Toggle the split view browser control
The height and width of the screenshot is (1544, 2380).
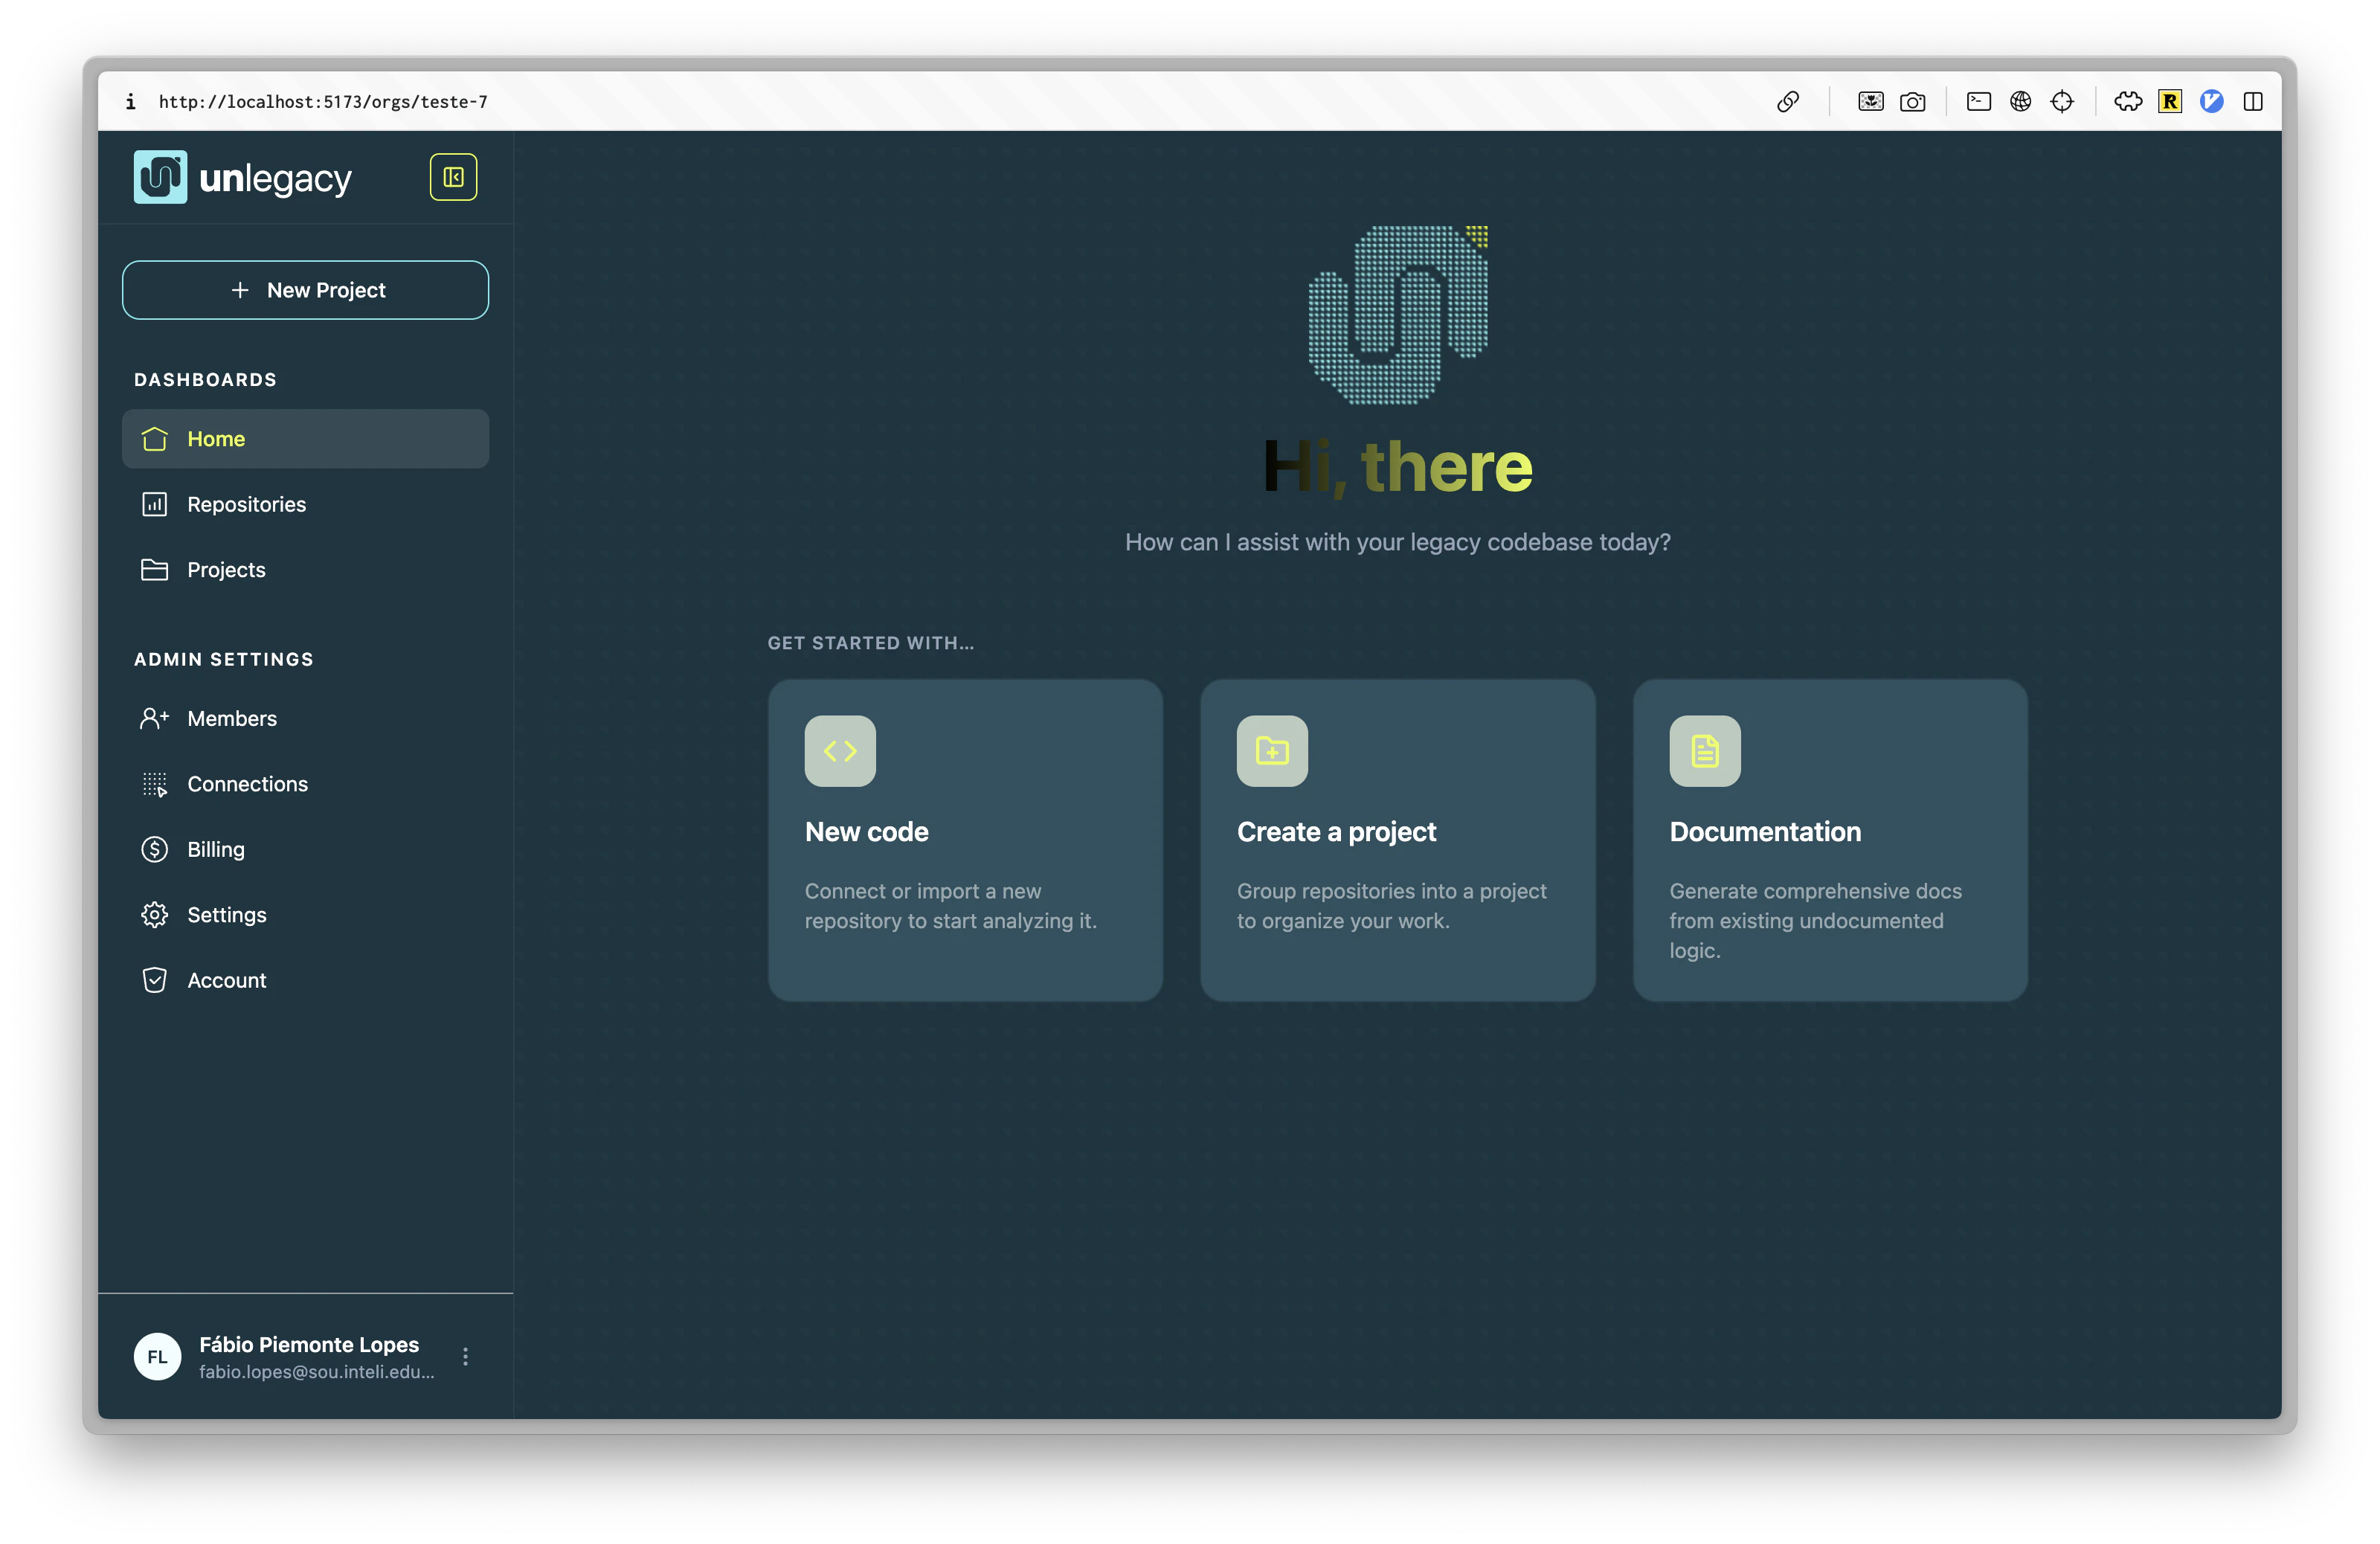2253,101
